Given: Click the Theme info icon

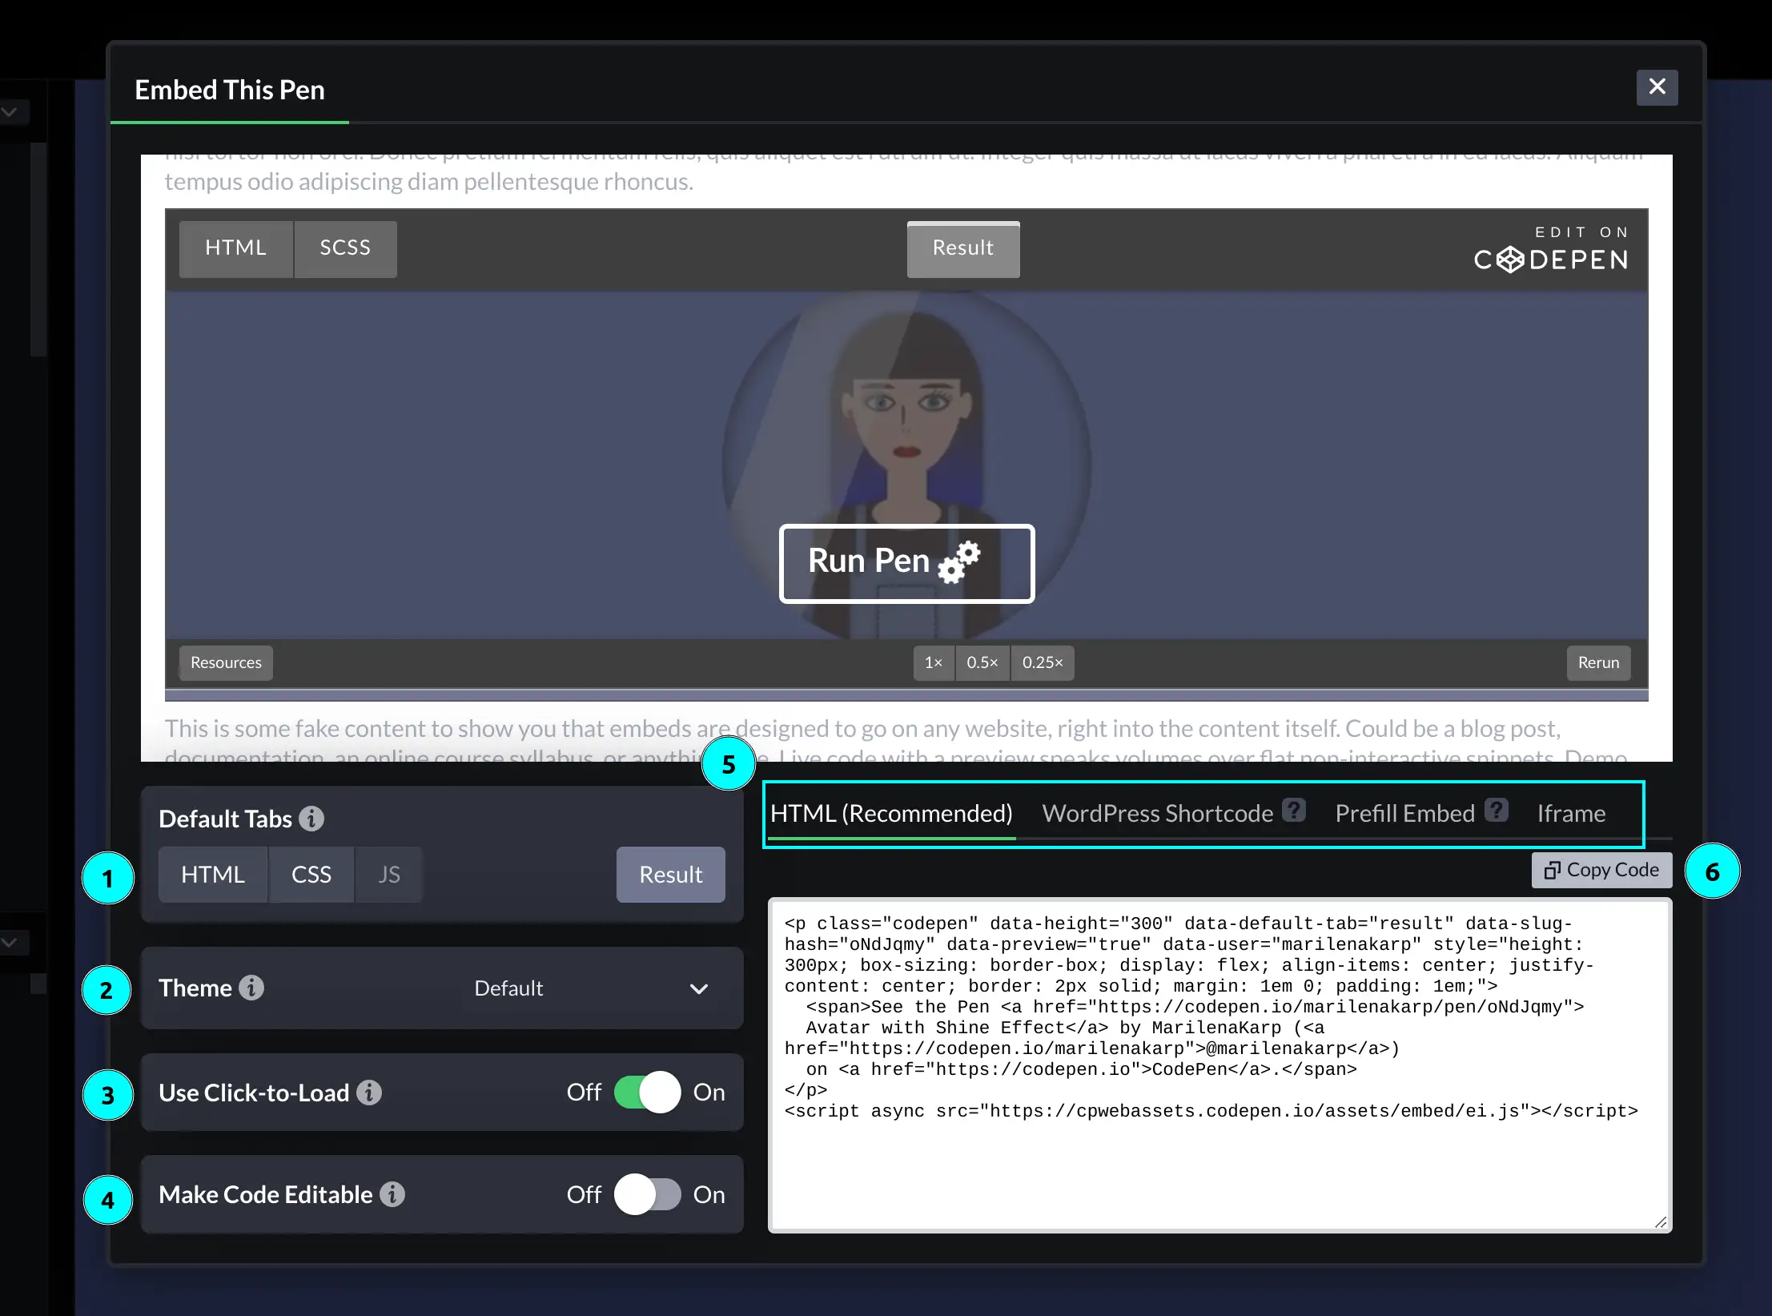Looking at the screenshot, I should (251, 988).
